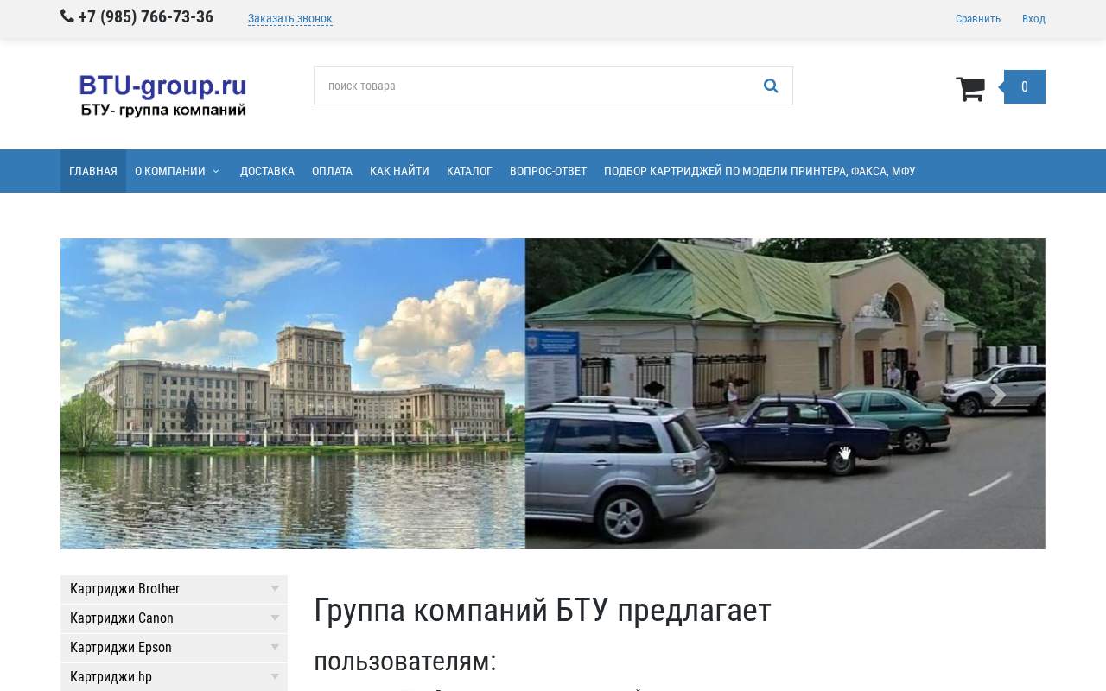
Task: Show the next slide in carousel
Action: tap(998, 395)
